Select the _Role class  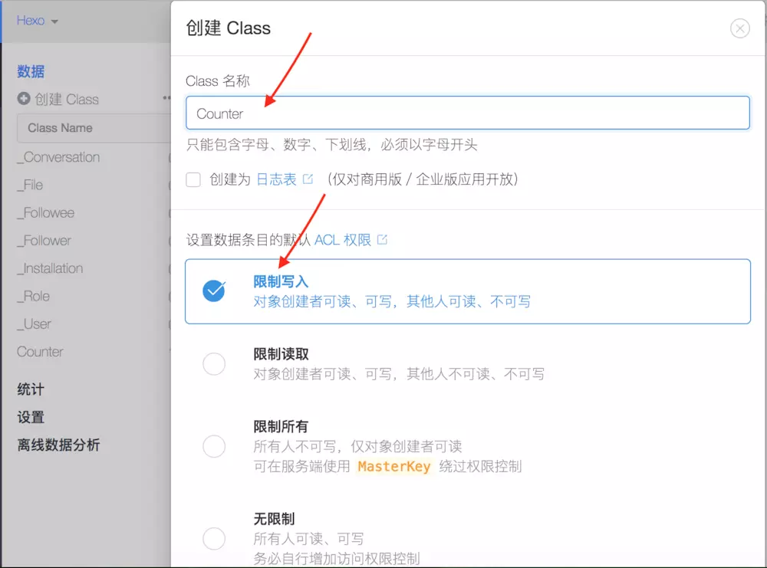tap(33, 296)
